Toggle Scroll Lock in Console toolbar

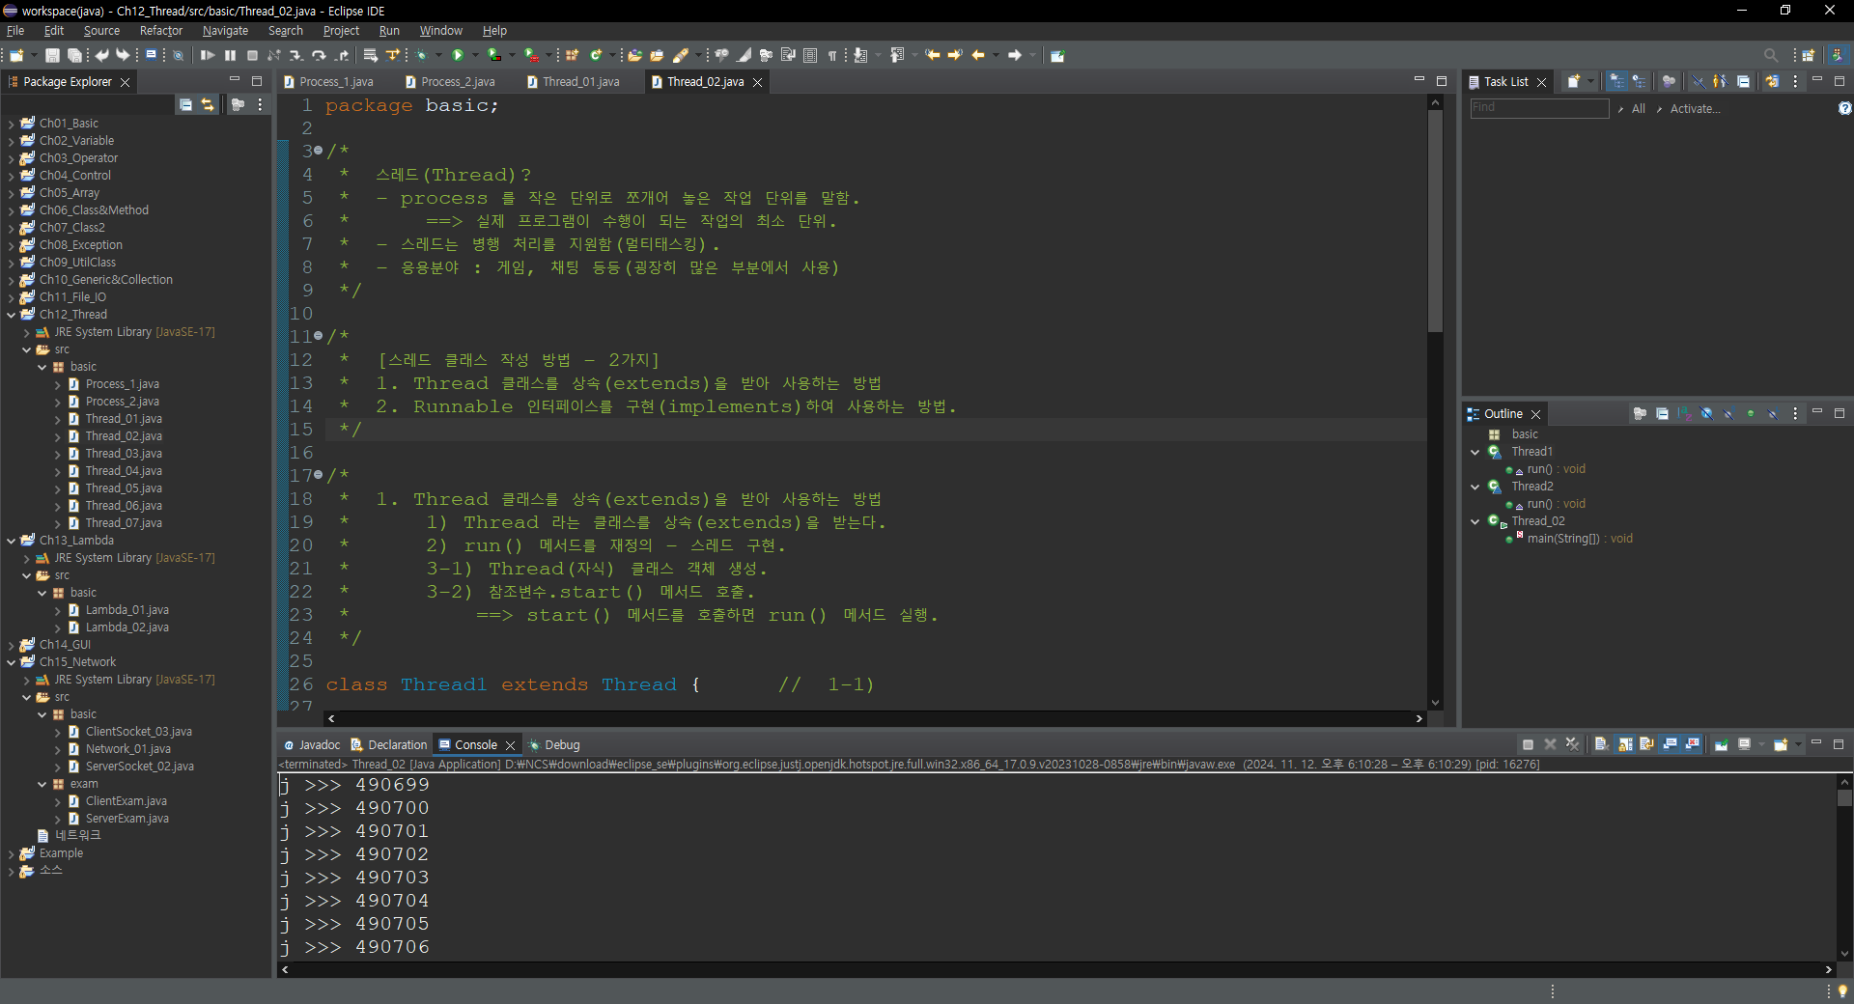1625,744
